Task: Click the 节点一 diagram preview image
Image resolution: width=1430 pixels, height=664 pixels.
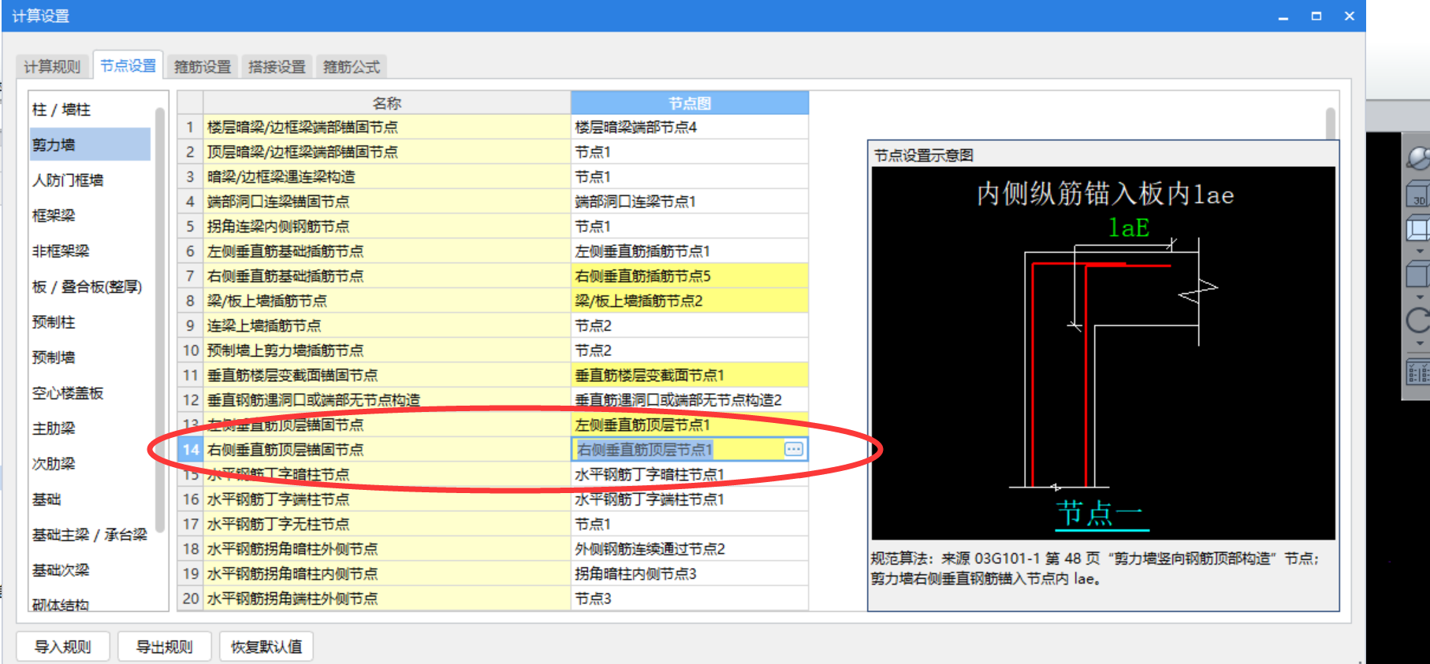Action: 1104,353
